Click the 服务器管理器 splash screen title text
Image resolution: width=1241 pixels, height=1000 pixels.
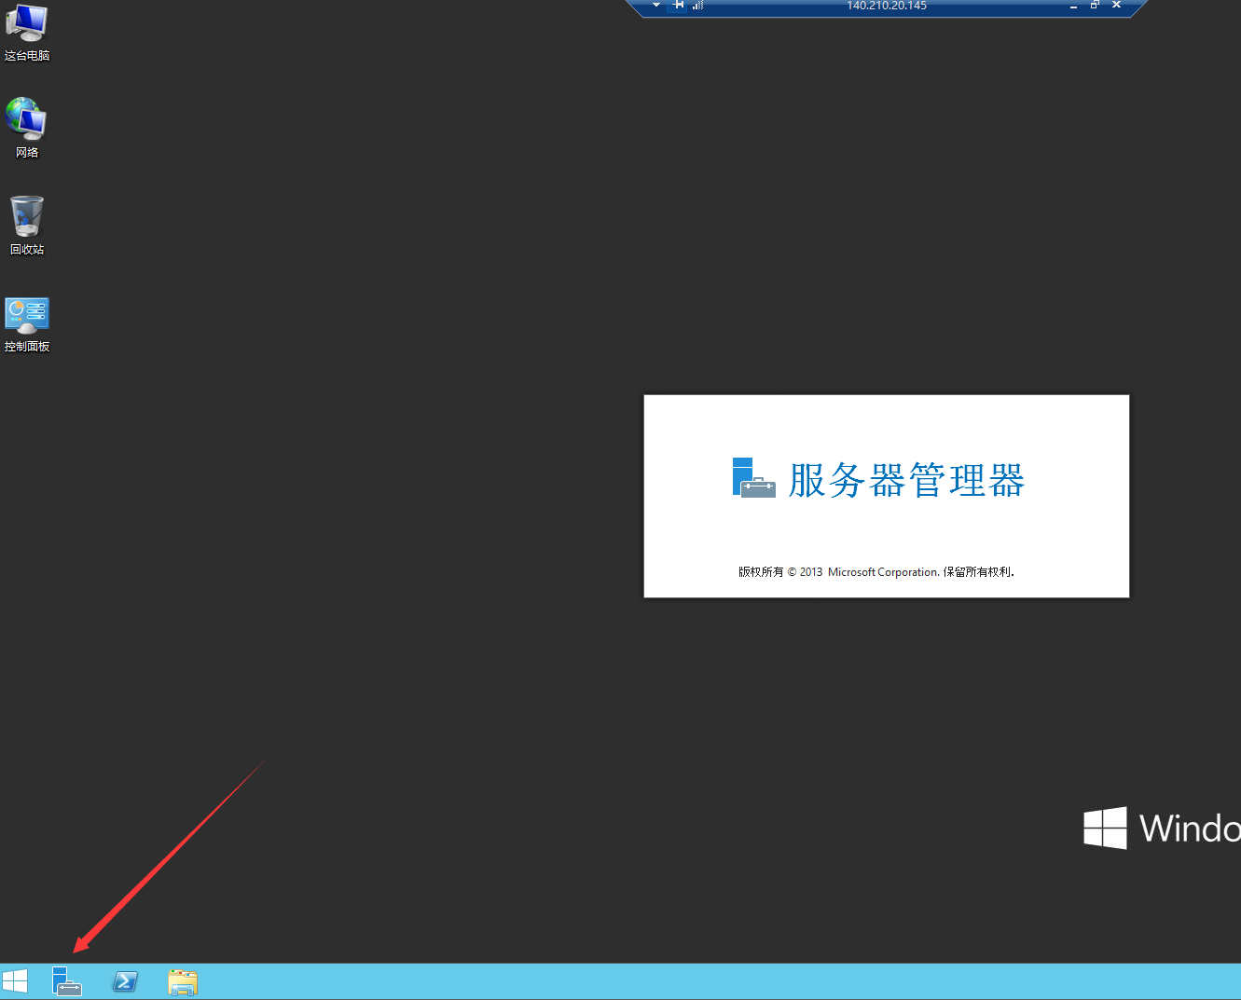point(905,480)
